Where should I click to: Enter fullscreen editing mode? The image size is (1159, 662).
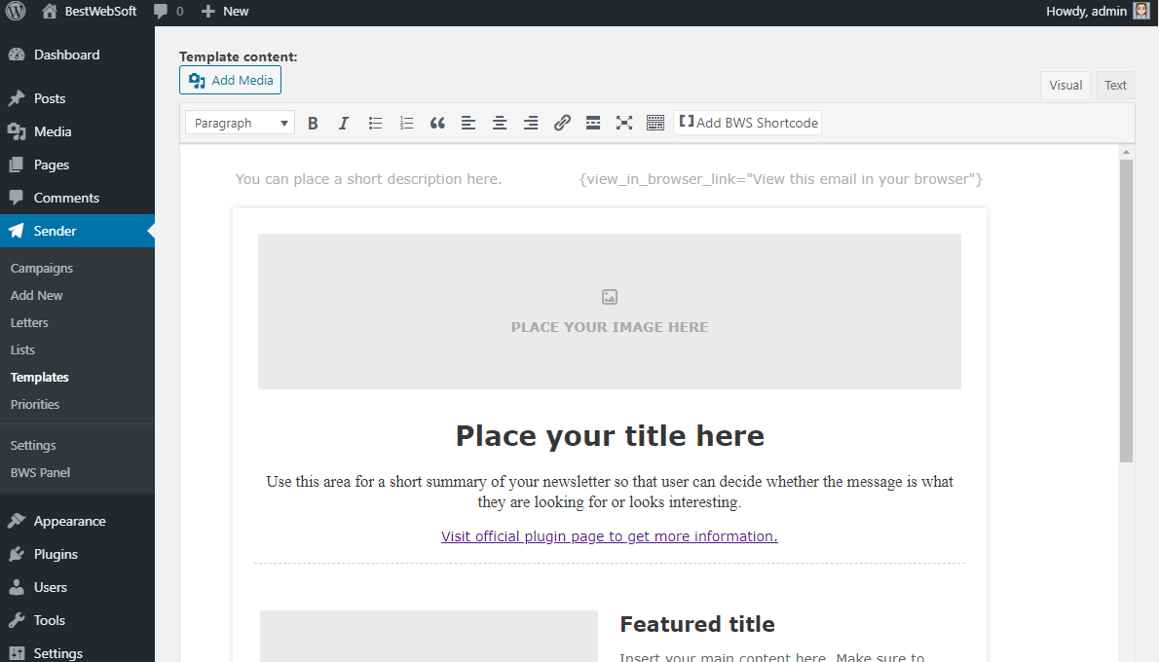(x=624, y=123)
